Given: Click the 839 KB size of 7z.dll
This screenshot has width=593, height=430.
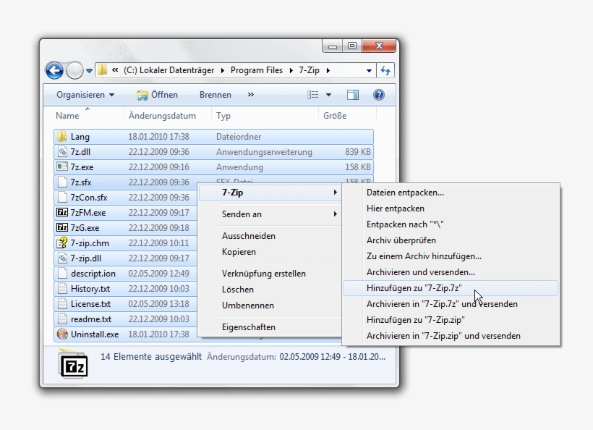Looking at the screenshot, I should point(358,152).
